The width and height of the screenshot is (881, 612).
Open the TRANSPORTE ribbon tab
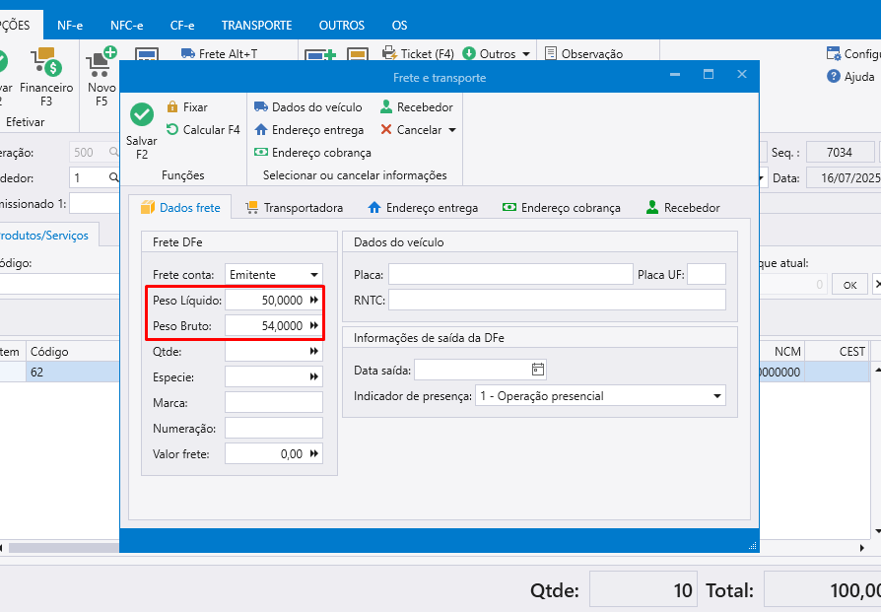click(x=256, y=26)
